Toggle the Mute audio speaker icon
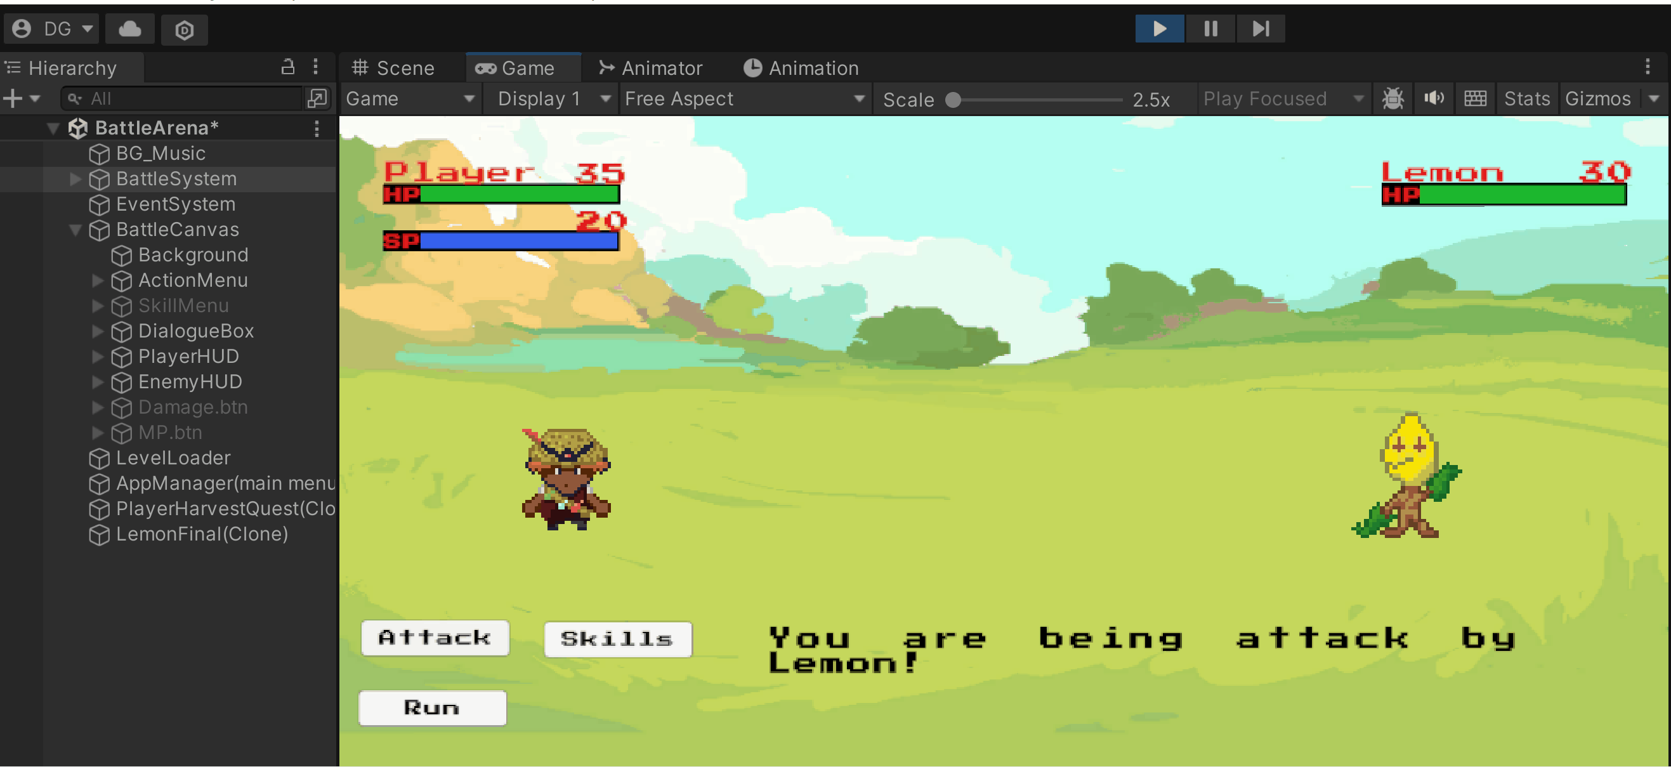The height and width of the screenshot is (767, 1671). tap(1434, 98)
